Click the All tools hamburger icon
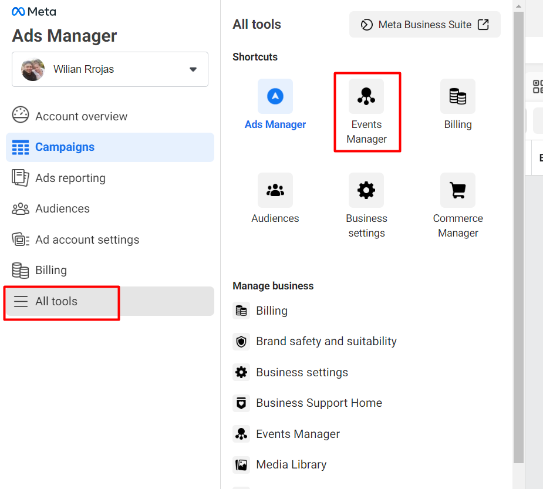543x489 pixels. (21, 301)
